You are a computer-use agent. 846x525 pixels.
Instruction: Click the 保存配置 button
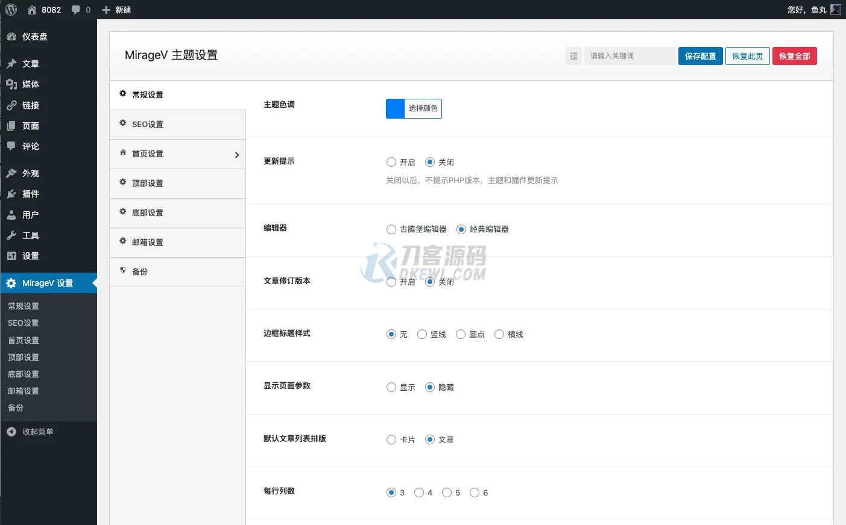pyautogui.click(x=700, y=55)
